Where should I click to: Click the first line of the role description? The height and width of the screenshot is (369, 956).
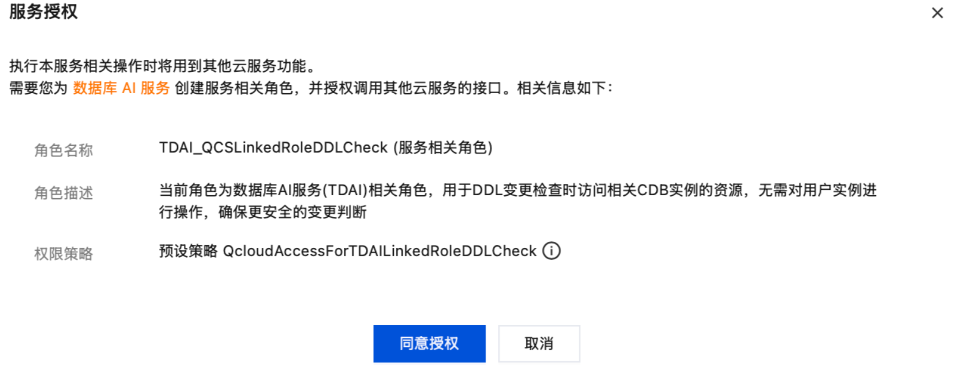[x=518, y=190]
